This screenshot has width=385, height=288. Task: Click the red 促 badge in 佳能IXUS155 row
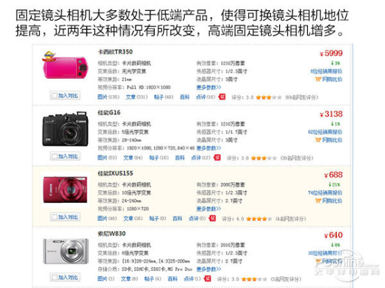pos(212,218)
